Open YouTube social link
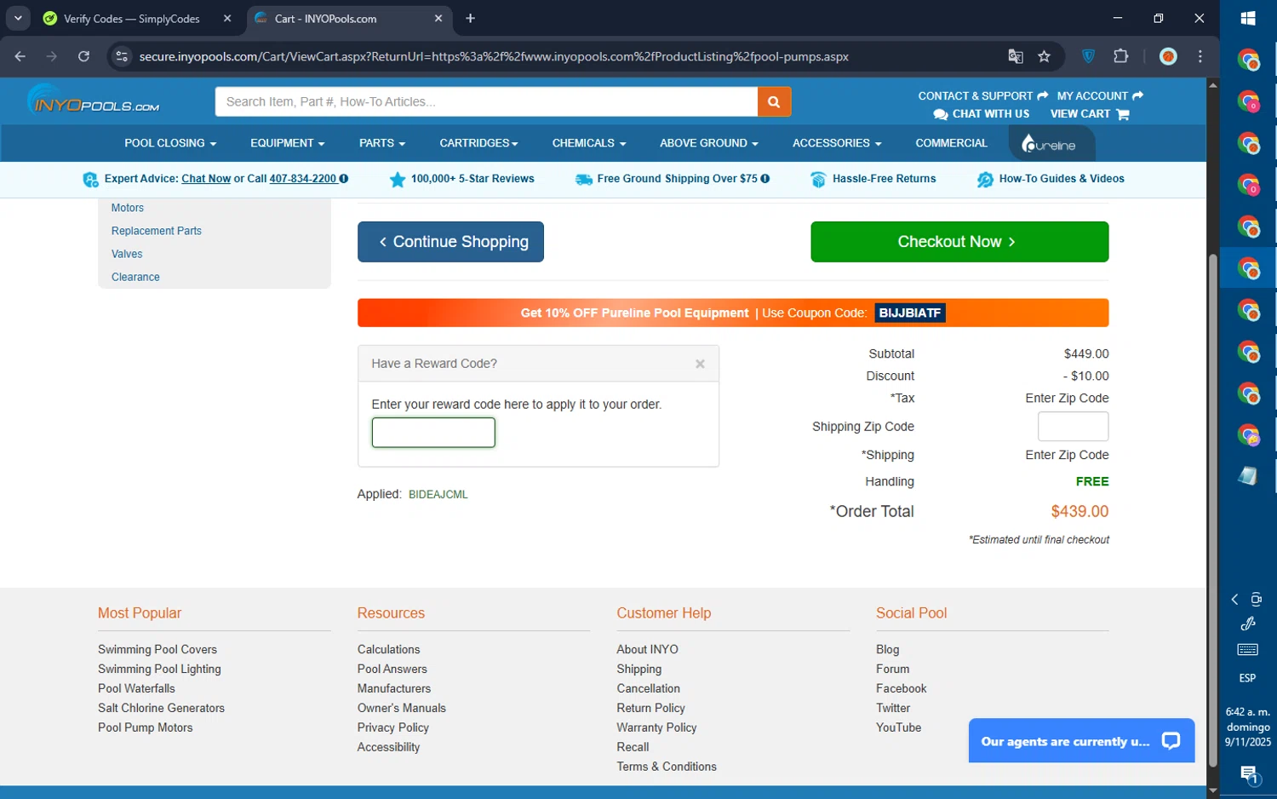The width and height of the screenshot is (1277, 799). [898, 727]
